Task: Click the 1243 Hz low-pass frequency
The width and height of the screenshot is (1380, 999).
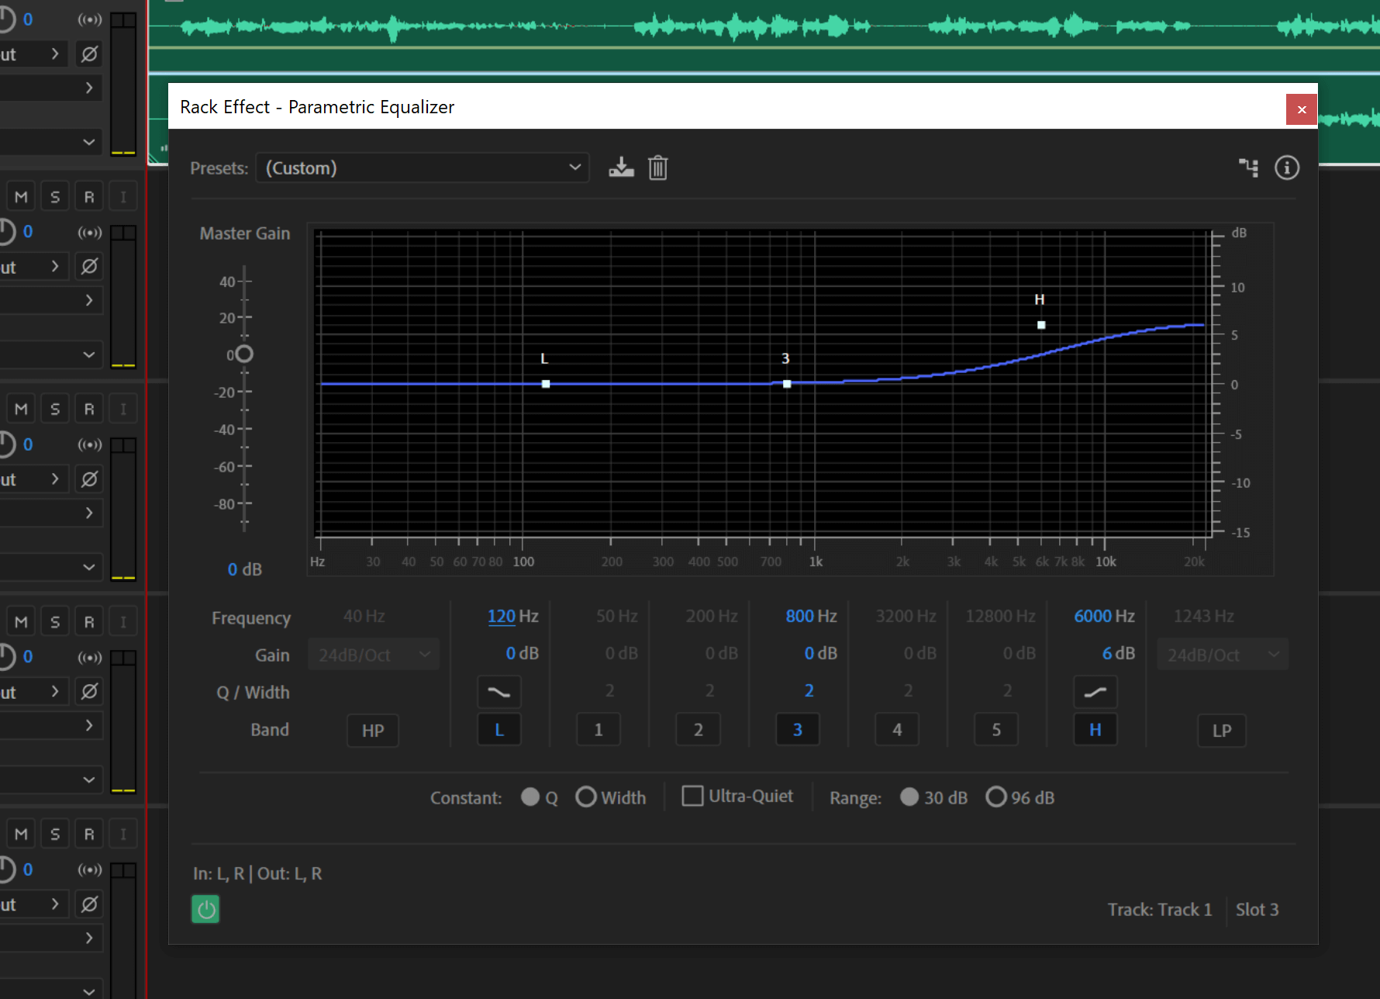Action: tap(1203, 617)
